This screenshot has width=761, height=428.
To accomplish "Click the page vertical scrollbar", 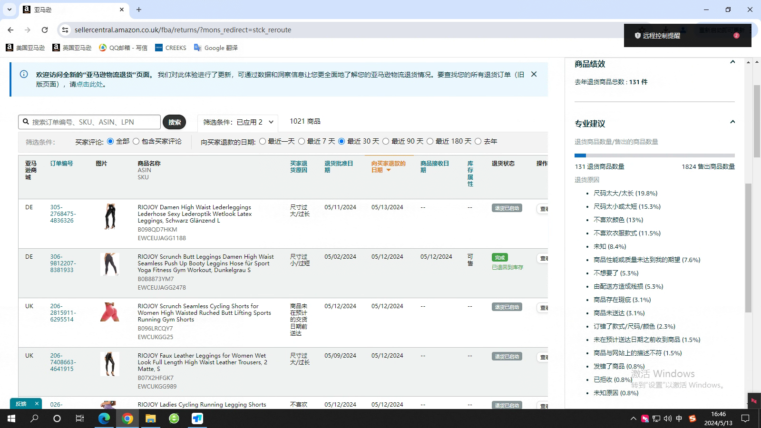I will [x=757, y=121].
